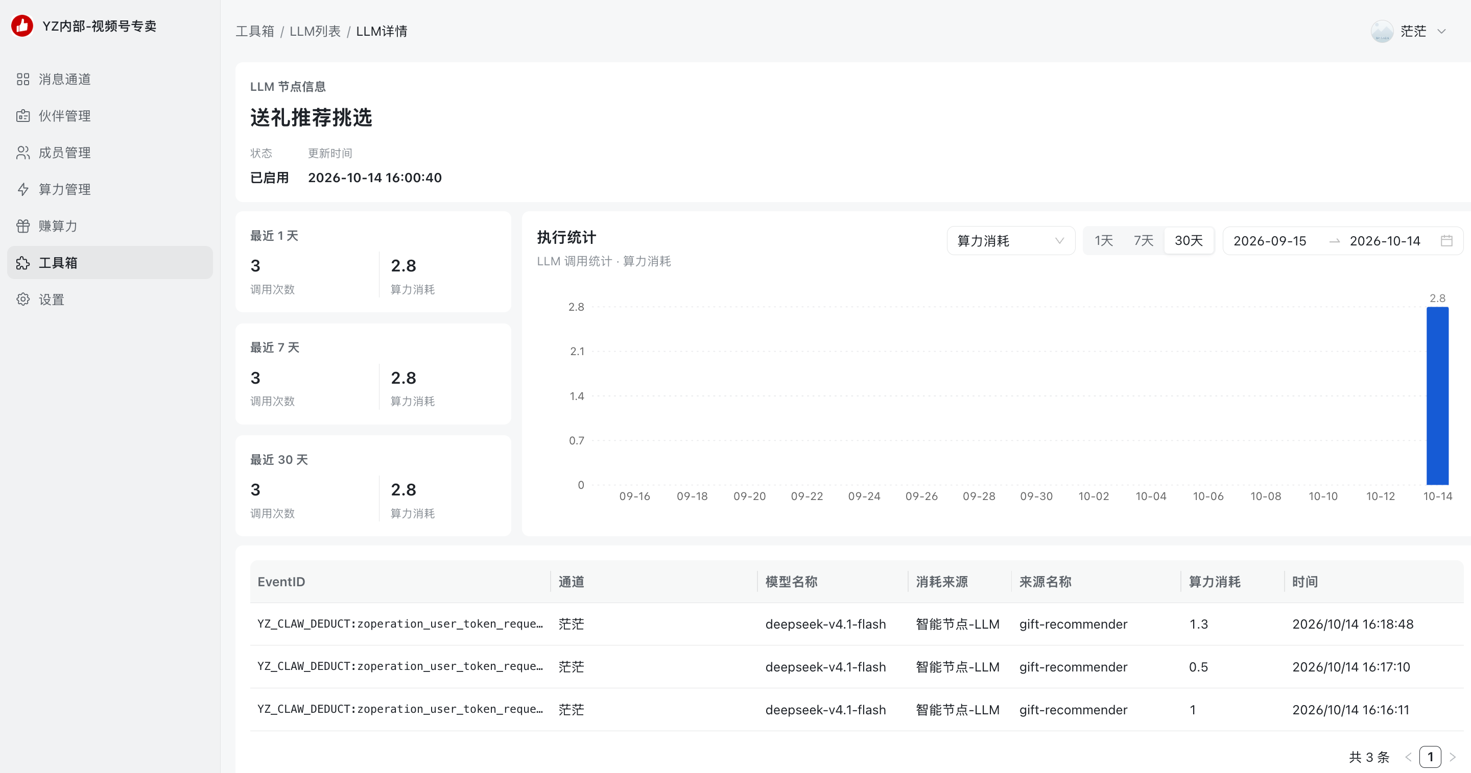Open 赚算力 in the sidebar
1471x773 pixels.
pos(110,226)
